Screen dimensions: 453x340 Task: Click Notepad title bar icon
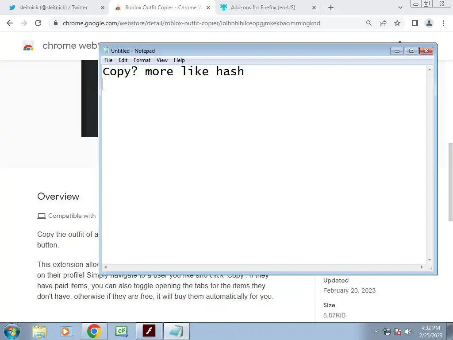coord(106,50)
